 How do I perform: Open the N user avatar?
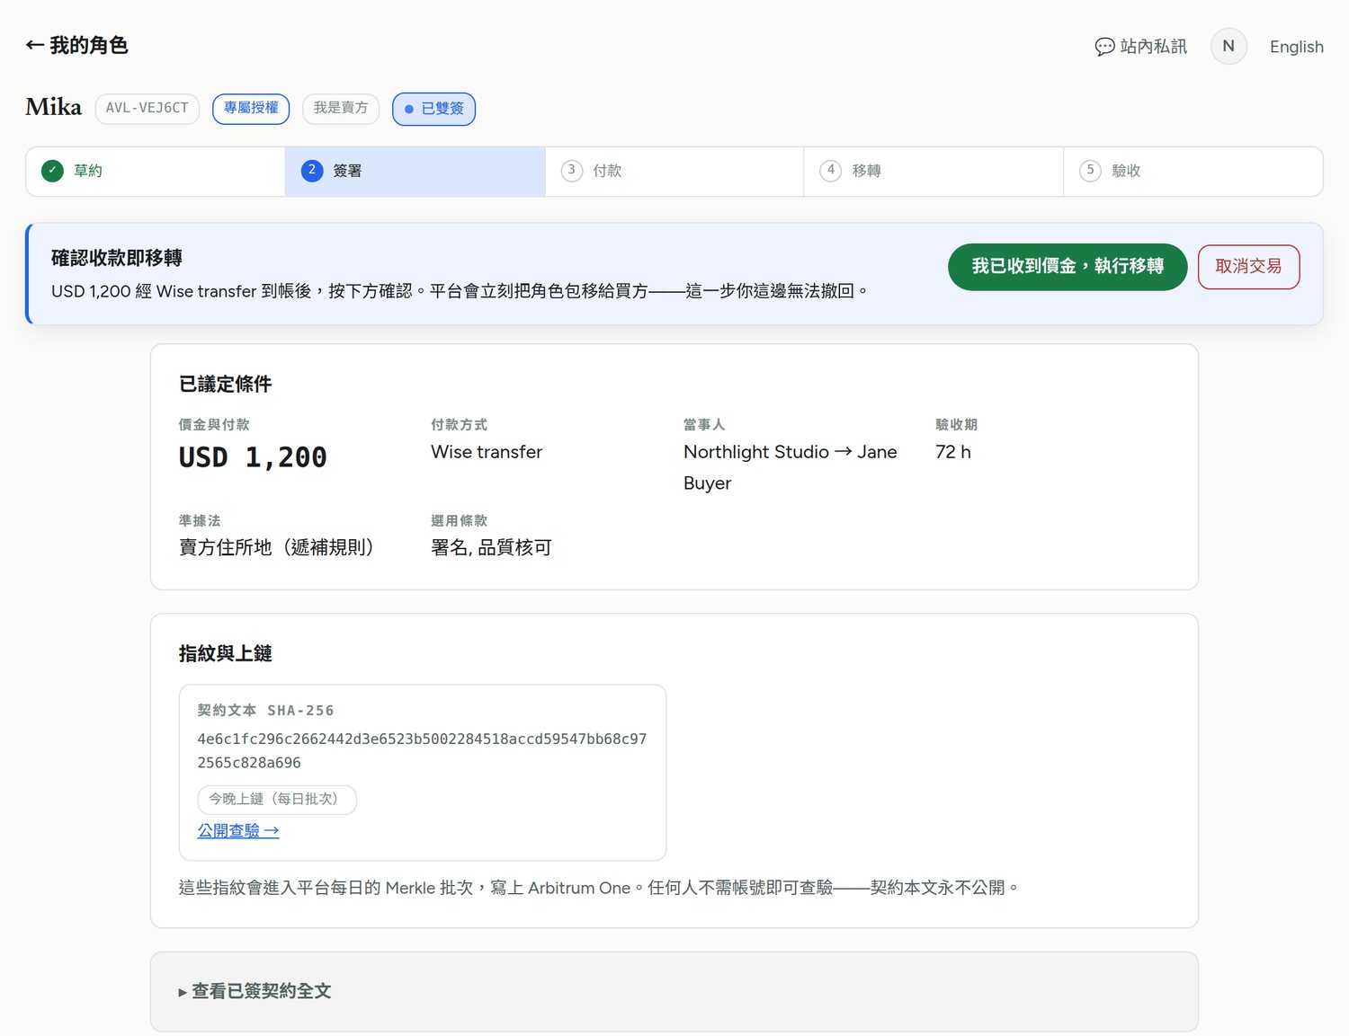pyautogui.click(x=1228, y=46)
